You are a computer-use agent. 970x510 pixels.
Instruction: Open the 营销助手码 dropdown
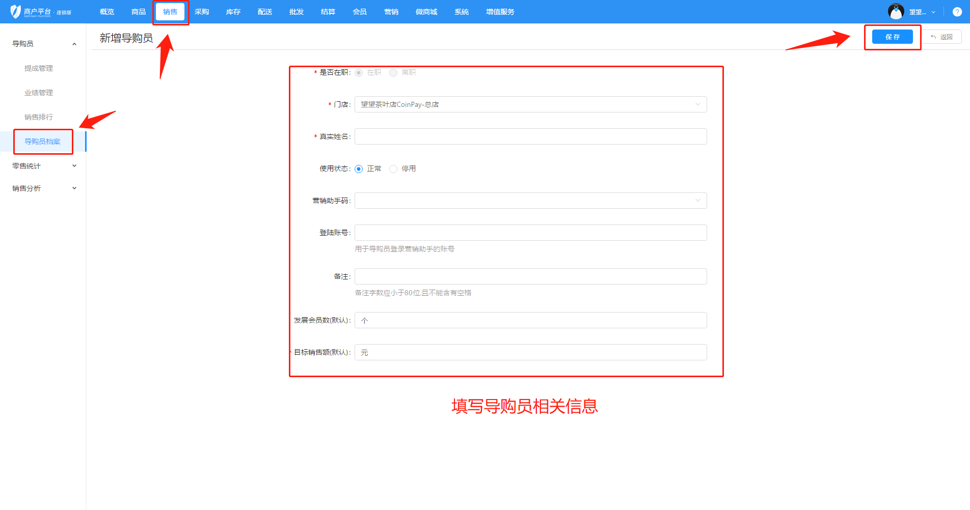pos(530,201)
